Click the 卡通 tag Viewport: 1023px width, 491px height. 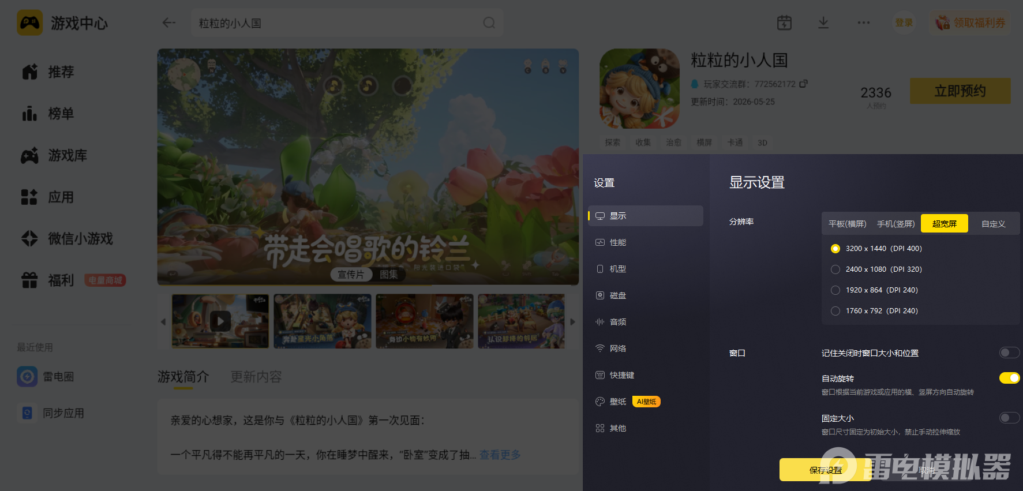pos(735,143)
